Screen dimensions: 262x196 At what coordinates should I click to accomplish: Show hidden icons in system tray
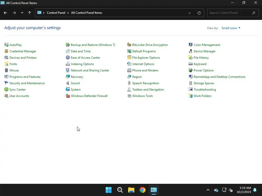point(208,190)
